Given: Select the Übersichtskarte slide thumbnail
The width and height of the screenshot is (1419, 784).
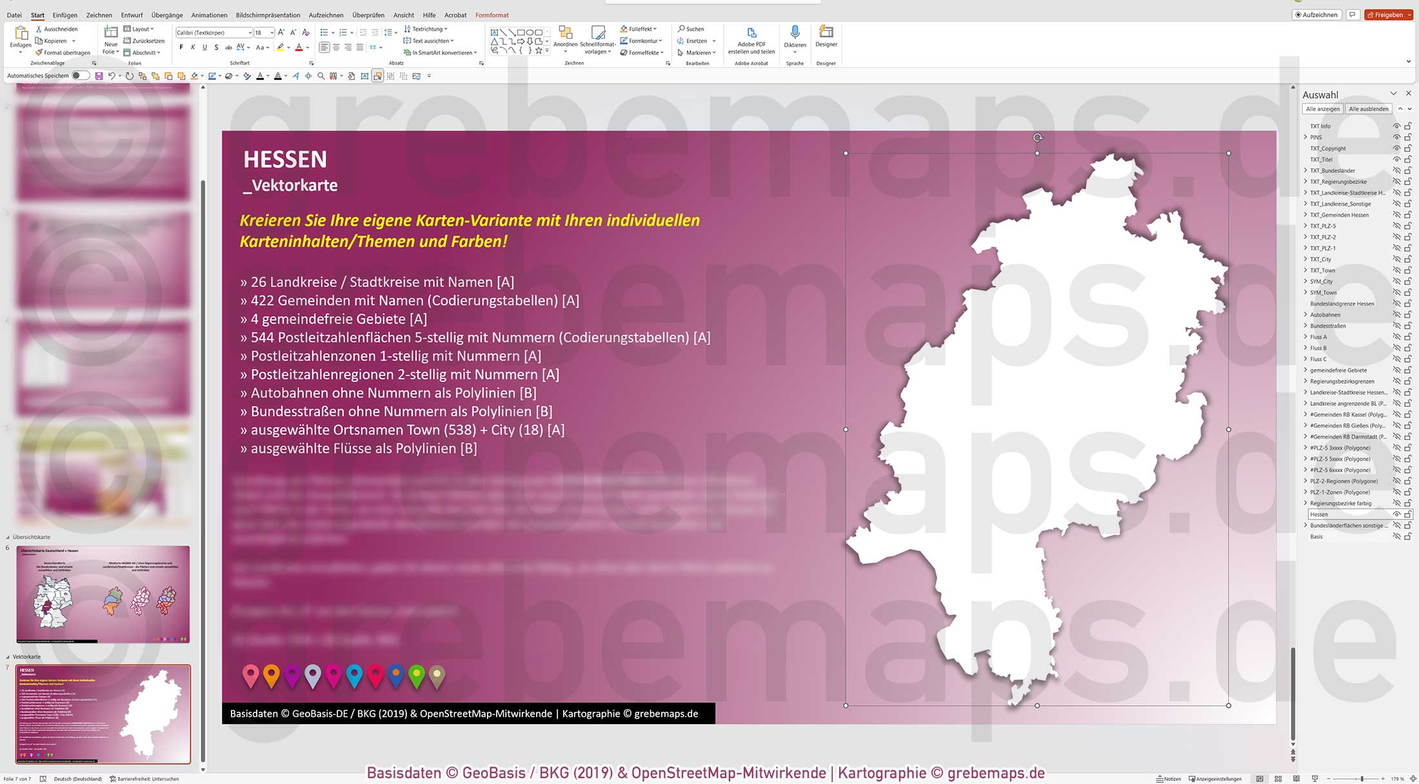Looking at the screenshot, I should [x=103, y=594].
